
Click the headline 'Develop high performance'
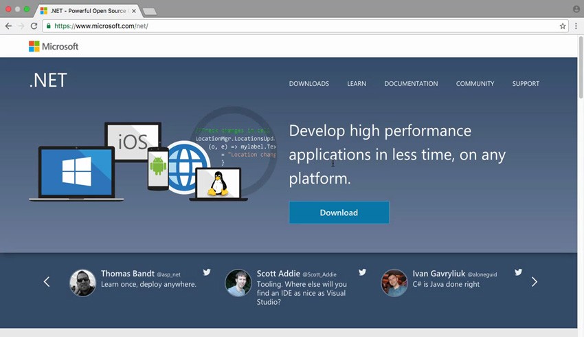pyautogui.click(x=380, y=131)
